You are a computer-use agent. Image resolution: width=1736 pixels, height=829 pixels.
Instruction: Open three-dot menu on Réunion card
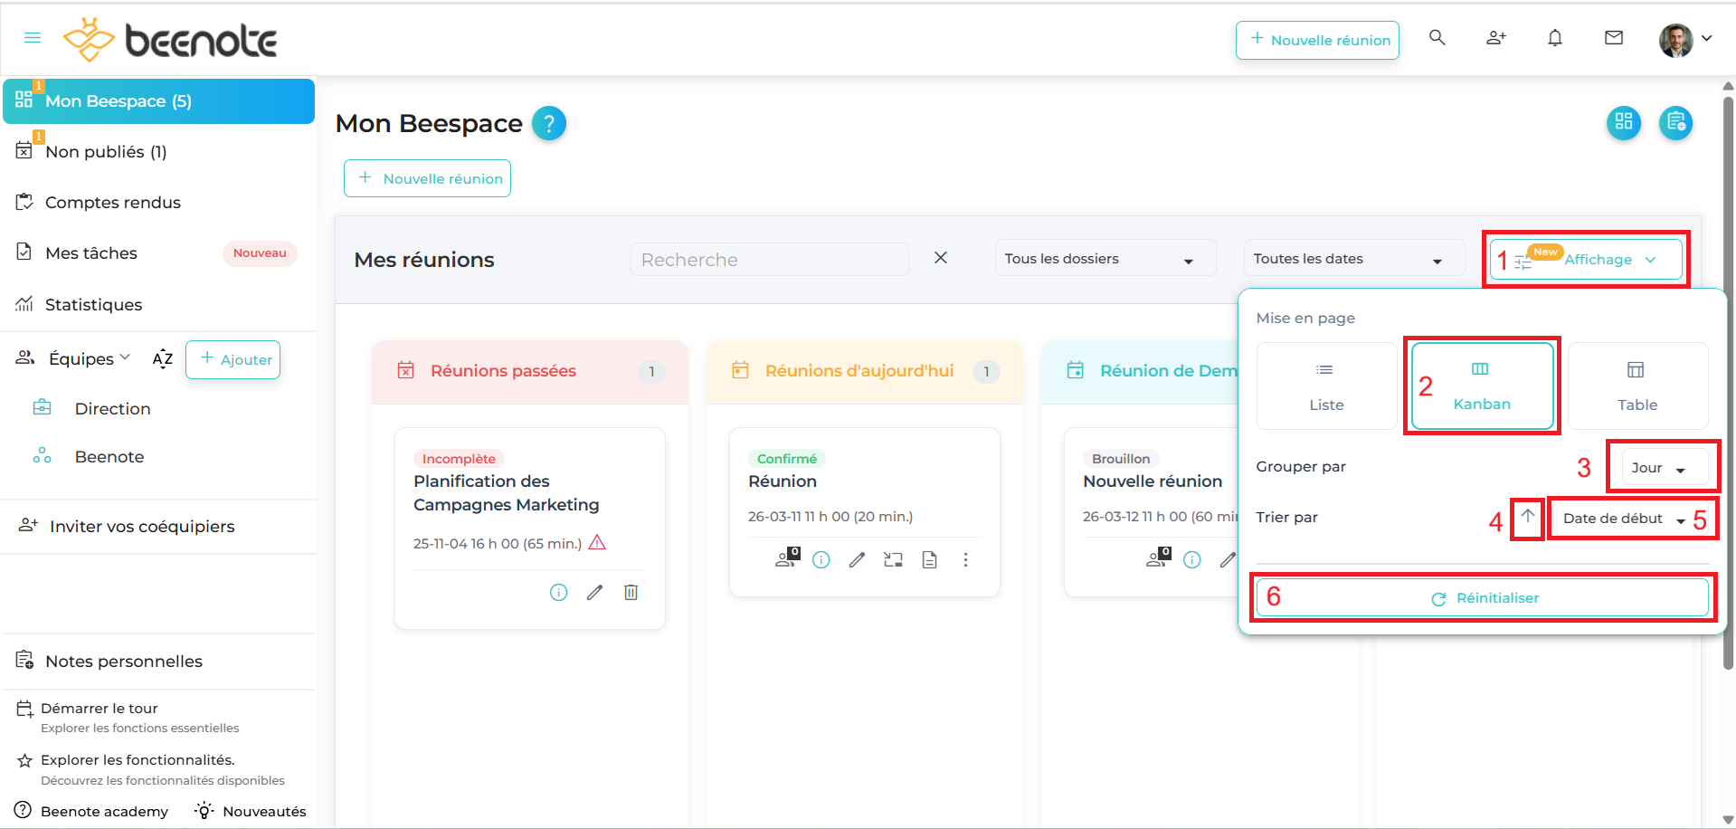tap(965, 560)
